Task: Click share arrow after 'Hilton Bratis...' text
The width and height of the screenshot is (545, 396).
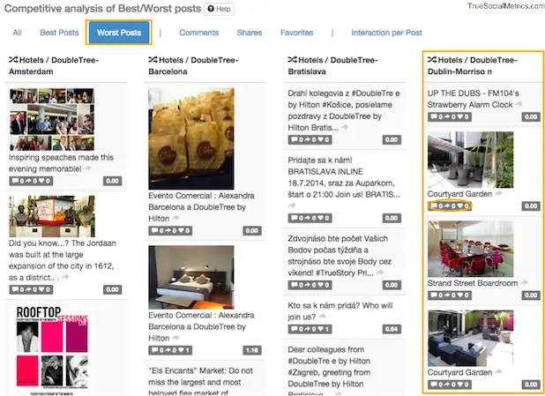Action: click(x=345, y=127)
